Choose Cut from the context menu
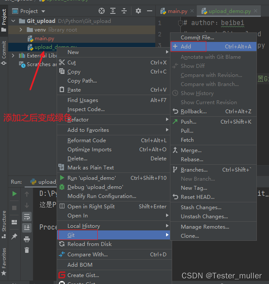Image resolution: width=269 pixels, height=284 pixels. coord(113,63)
